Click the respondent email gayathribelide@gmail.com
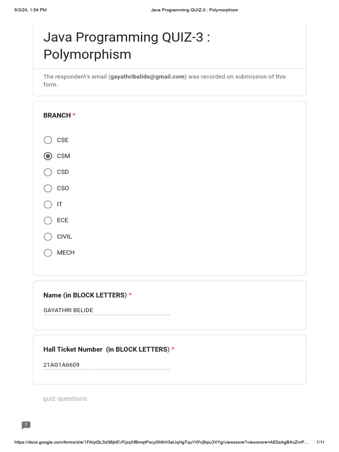Viewport: 339px width, 452px height. click(147, 77)
